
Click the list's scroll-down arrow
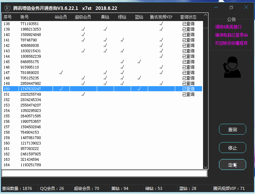click(205, 167)
